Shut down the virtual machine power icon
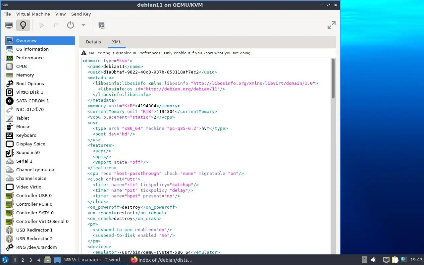The height and width of the screenshot is (265, 424). pyautogui.click(x=71, y=25)
